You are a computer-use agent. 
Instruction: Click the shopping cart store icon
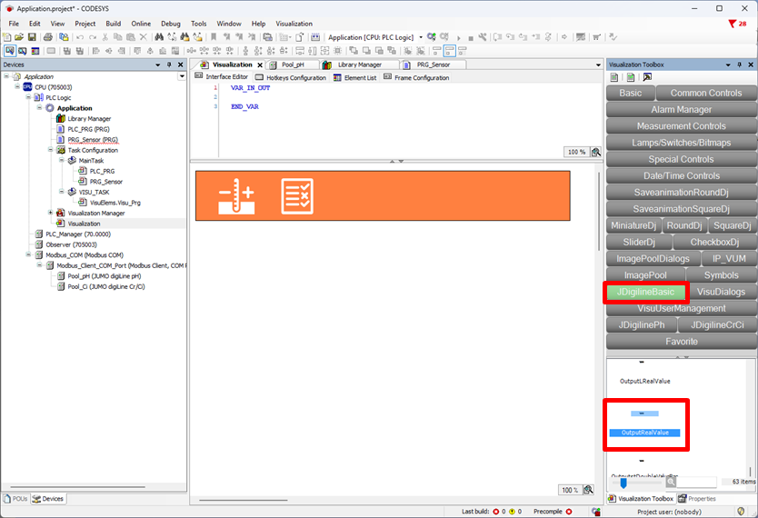[x=597, y=37]
